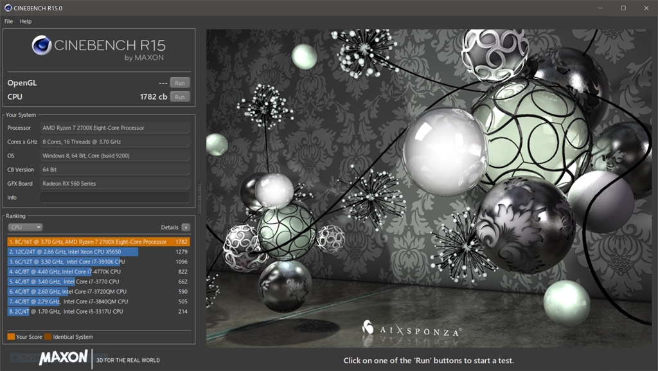Run the OpenGL benchmark test

[x=180, y=83]
